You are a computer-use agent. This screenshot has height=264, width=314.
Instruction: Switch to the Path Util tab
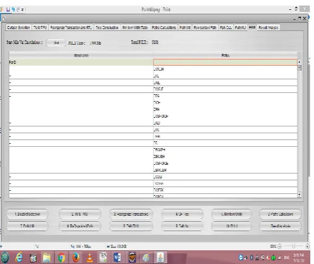185,27
